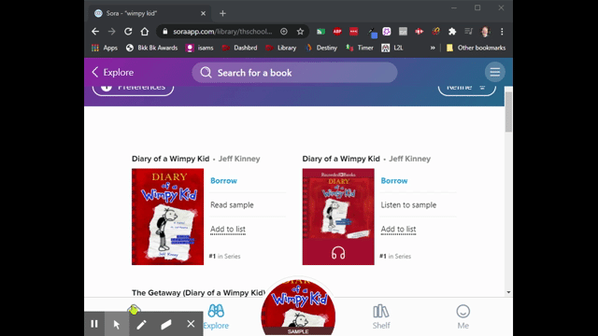
Task: Click the Search for a book field
Action: coord(294,73)
